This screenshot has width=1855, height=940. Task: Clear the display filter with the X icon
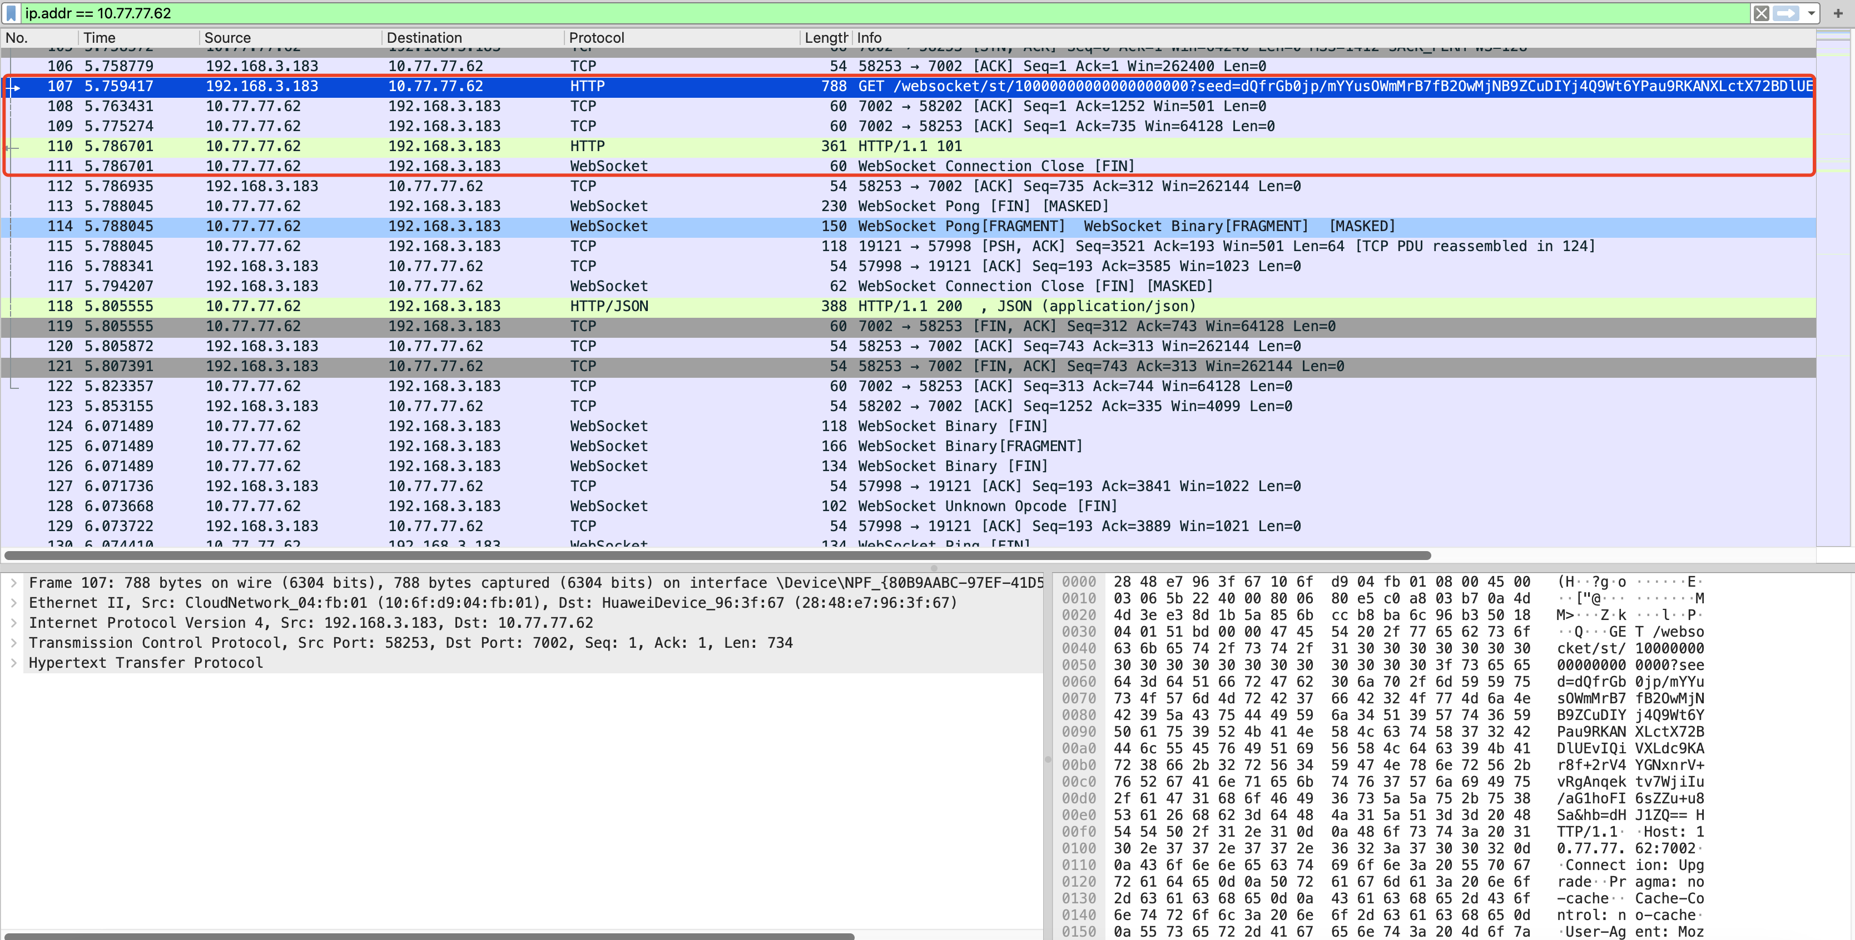(x=1762, y=13)
